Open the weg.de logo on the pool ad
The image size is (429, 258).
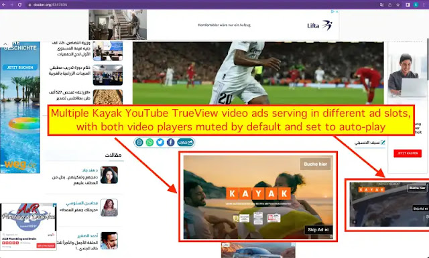[19, 164]
